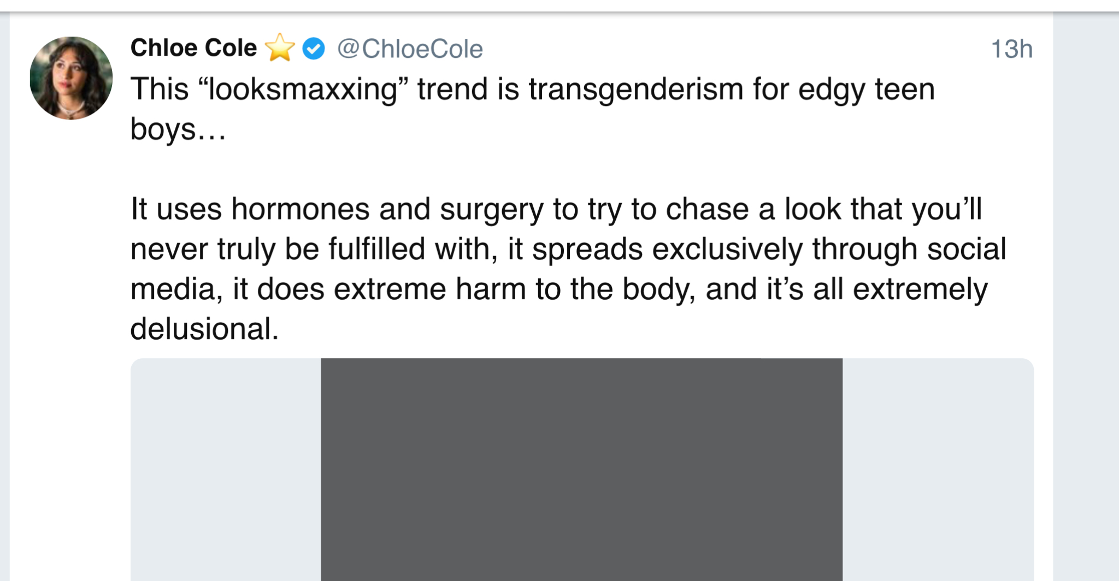The height and width of the screenshot is (581, 1119).
Task: Click the word "hormones" in the tweet
Action: tap(301, 209)
